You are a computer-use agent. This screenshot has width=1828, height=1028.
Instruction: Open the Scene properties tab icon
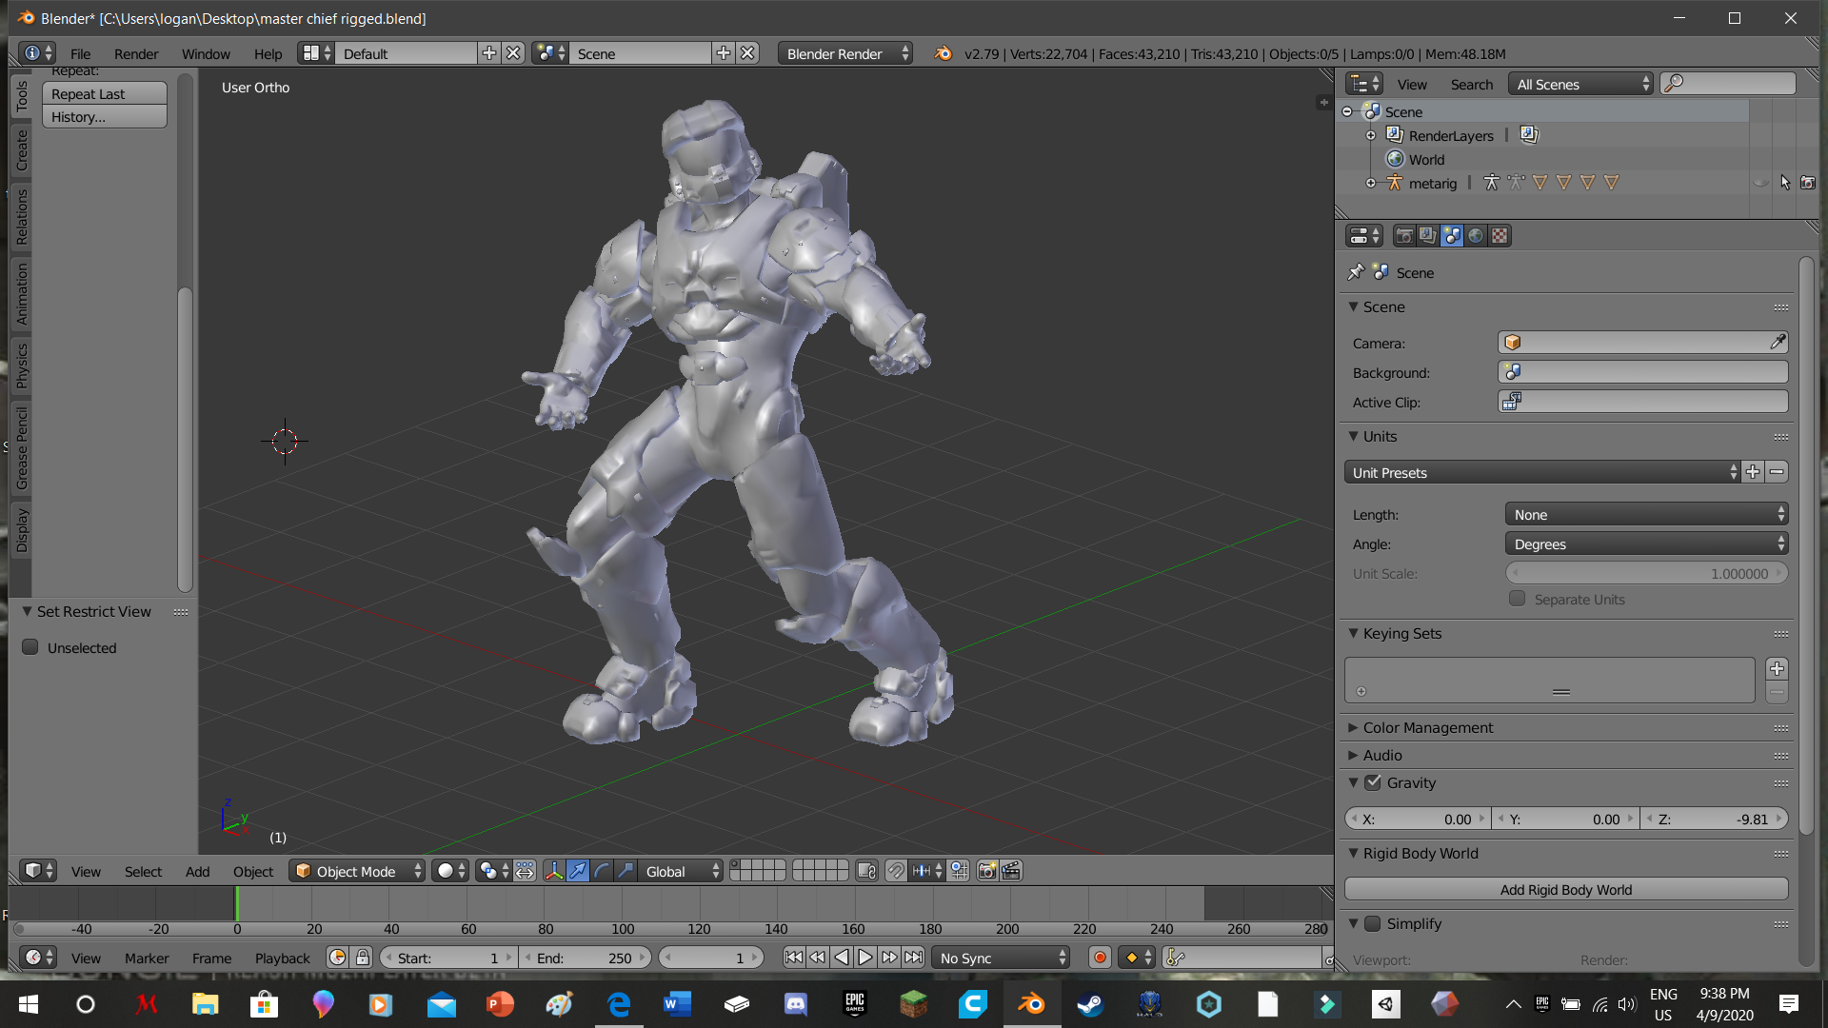pos(1451,236)
